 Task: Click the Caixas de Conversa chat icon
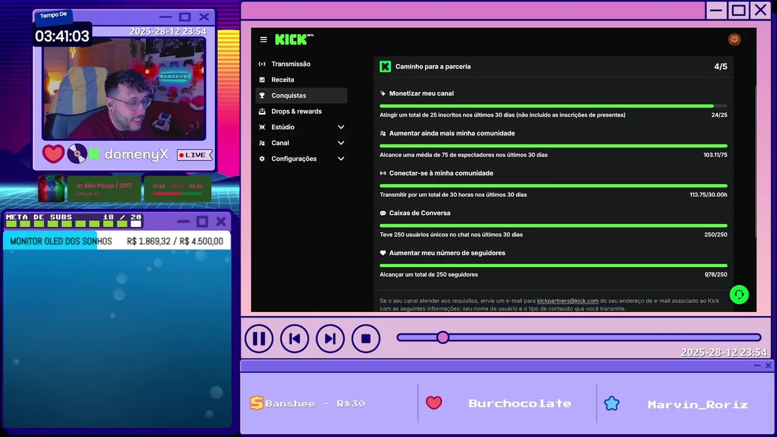point(383,213)
